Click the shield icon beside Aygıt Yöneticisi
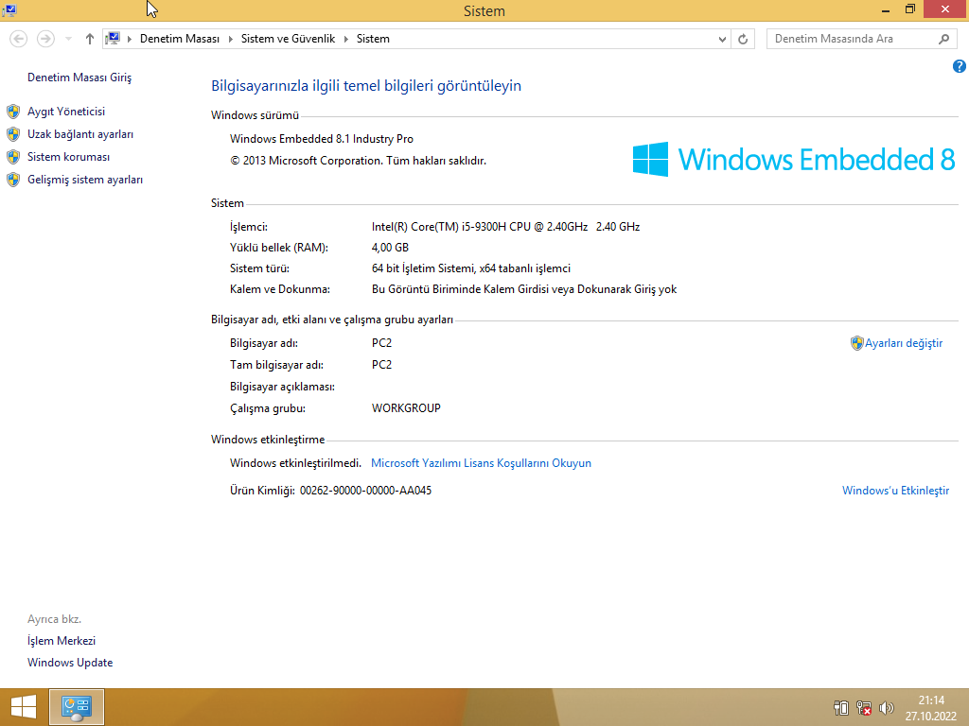The width and height of the screenshot is (969, 726). point(13,112)
